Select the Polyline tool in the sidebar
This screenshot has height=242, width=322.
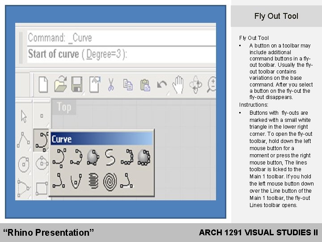coord(23,140)
